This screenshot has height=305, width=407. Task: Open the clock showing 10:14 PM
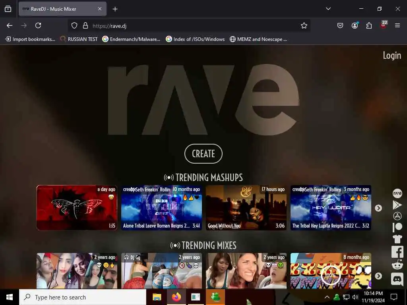pyautogui.click(x=373, y=297)
